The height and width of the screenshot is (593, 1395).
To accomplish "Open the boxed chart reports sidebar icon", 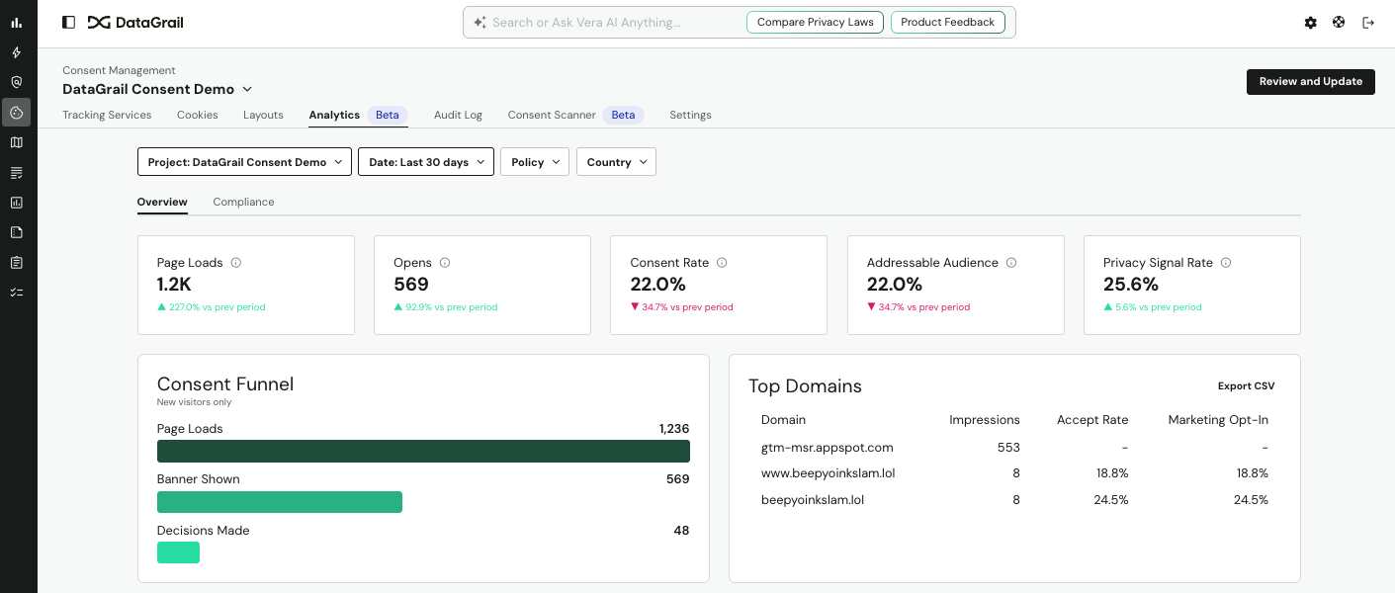I will point(16,203).
